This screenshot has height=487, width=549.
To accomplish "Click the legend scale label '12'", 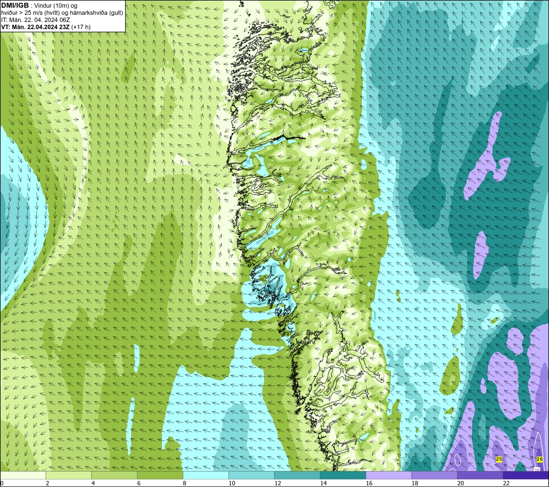I will pos(278,483).
